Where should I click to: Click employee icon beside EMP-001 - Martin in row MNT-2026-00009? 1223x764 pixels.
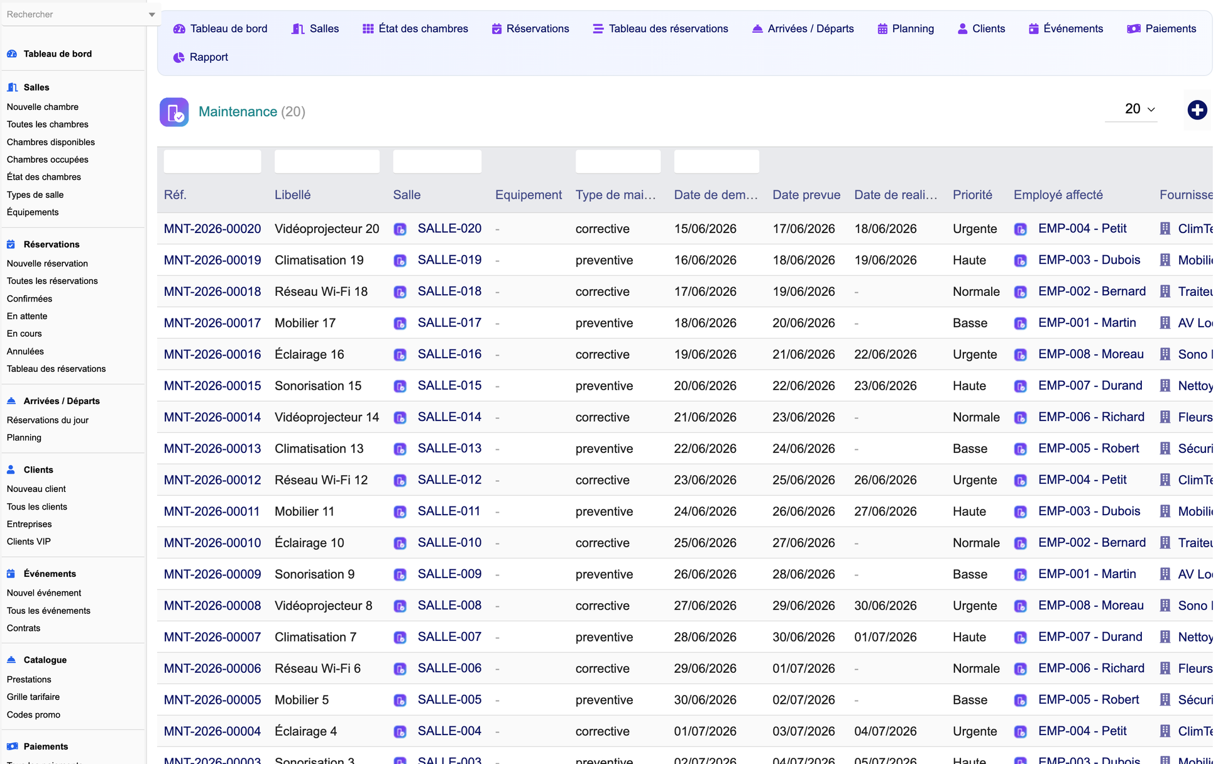click(1021, 575)
